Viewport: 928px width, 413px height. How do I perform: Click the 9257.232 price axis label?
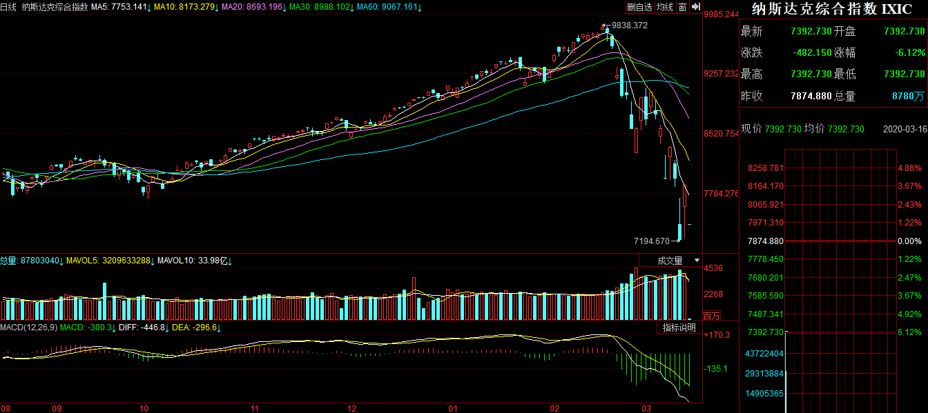721,74
